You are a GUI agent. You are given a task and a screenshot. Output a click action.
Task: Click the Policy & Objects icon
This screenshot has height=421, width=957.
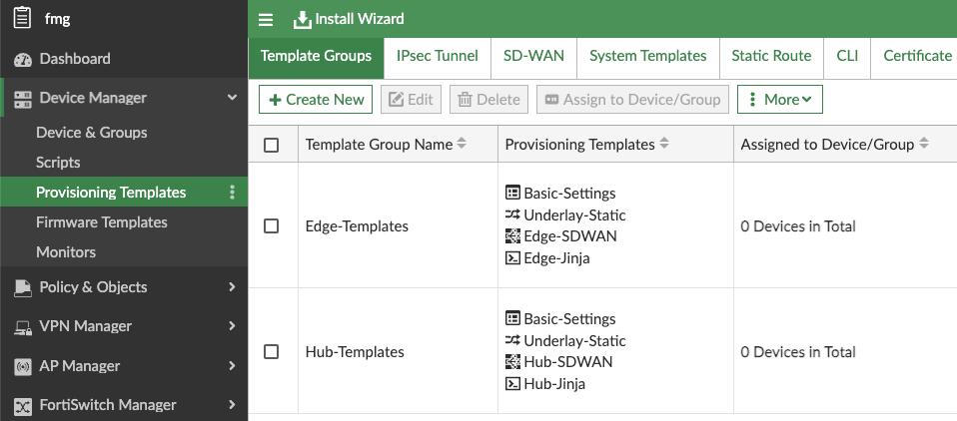click(x=23, y=287)
